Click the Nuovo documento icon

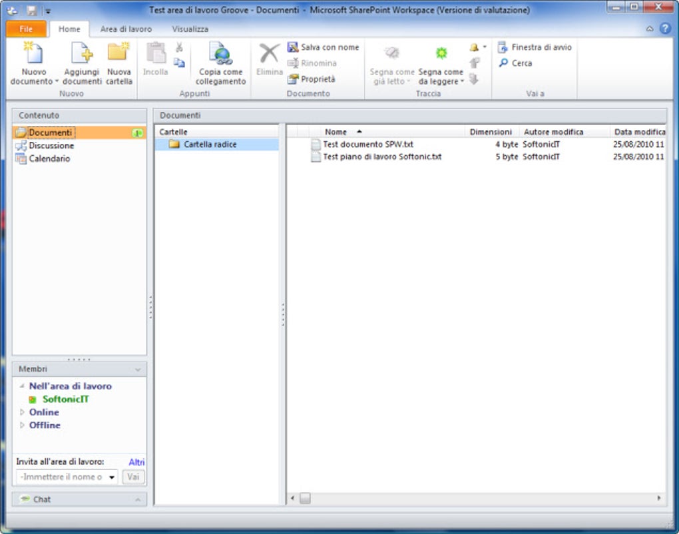click(x=33, y=53)
